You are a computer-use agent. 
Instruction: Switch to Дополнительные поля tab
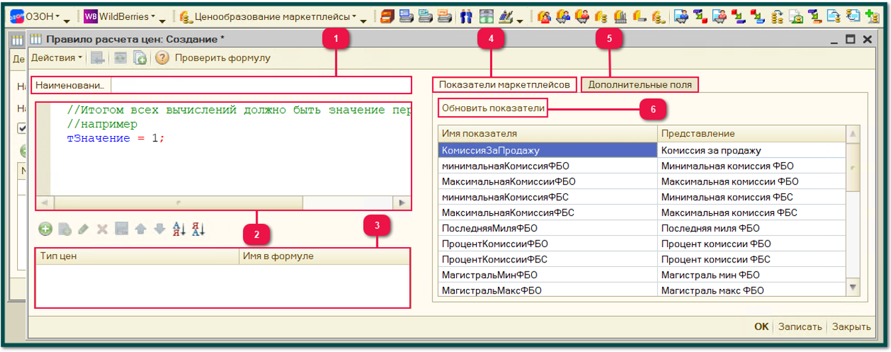pyautogui.click(x=640, y=84)
